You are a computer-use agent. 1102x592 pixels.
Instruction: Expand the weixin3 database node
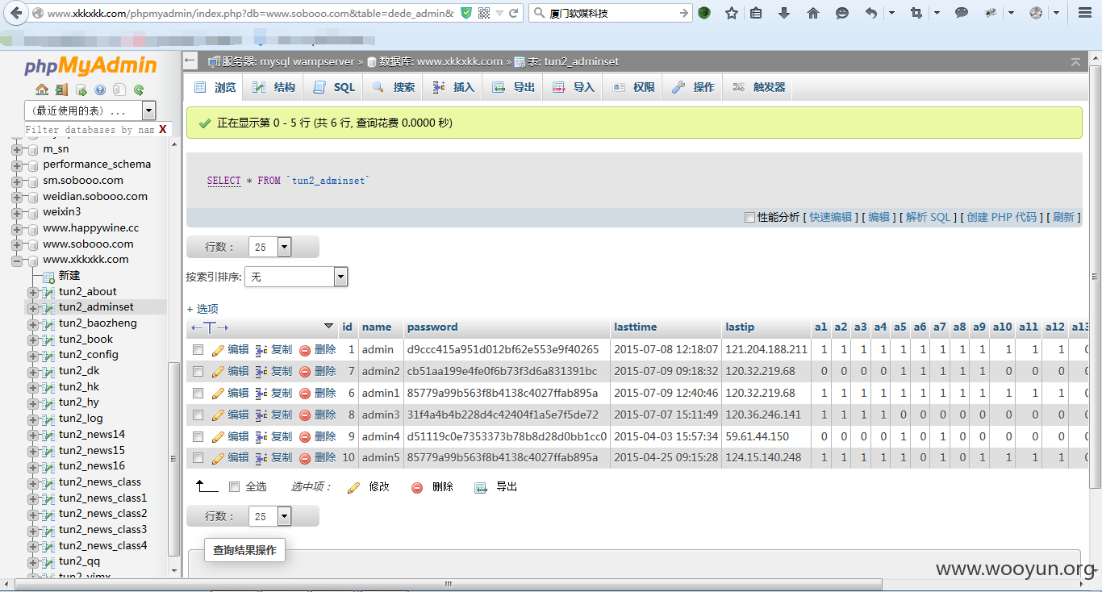point(17,212)
